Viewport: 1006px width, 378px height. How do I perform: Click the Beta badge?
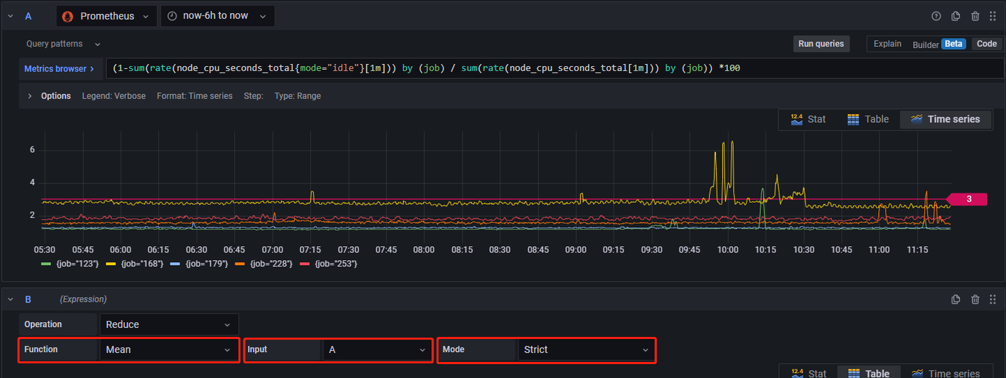coord(954,44)
